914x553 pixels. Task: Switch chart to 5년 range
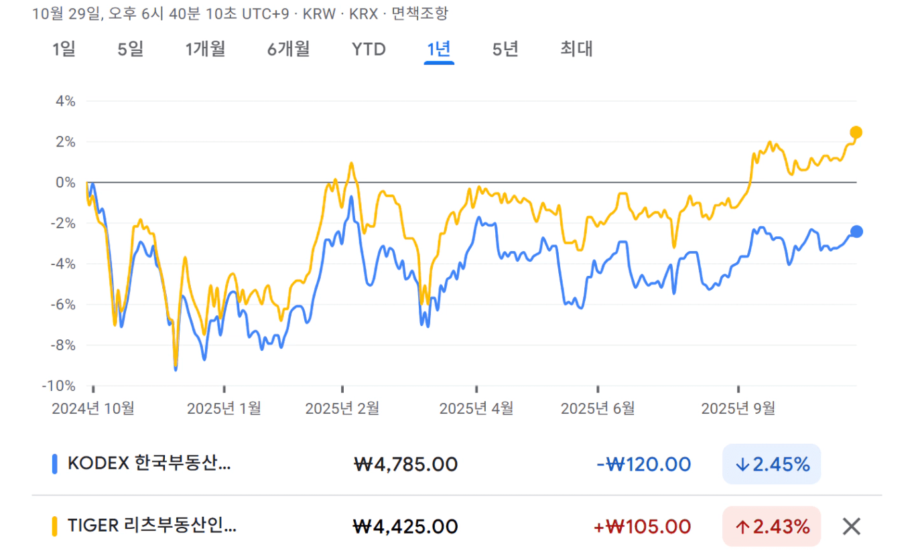505,49
